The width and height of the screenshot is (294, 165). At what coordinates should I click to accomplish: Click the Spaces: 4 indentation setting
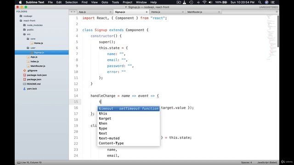pos(247,162)
